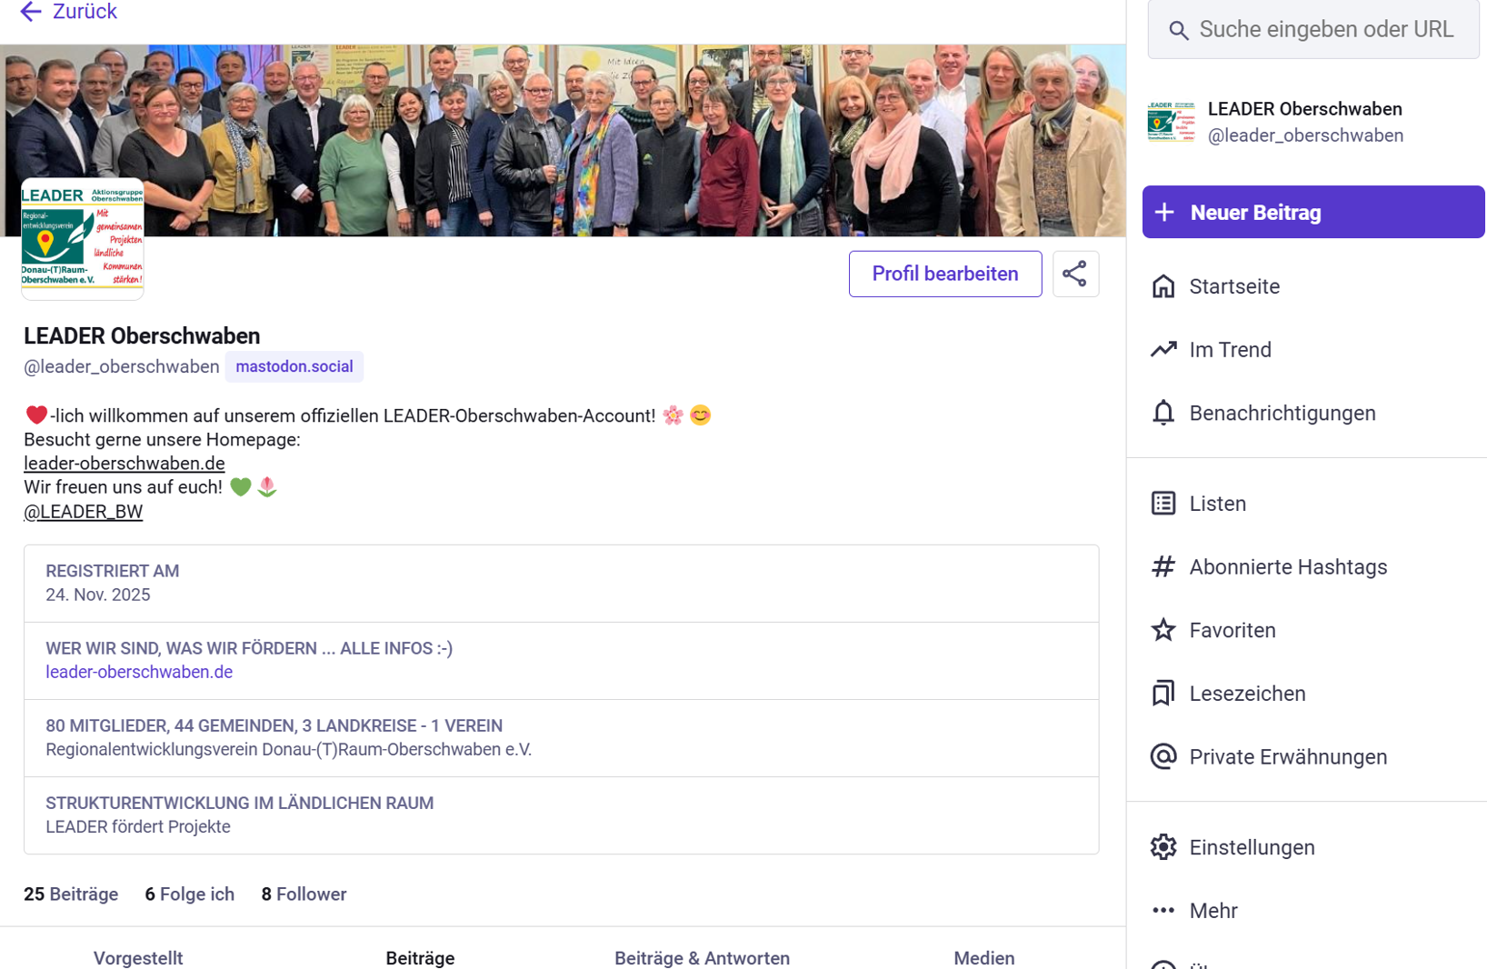Viewport: 1487px width, 969px height.
Task: Switch to the Beiträge & Antworten tab
Action: pos(702,957)
